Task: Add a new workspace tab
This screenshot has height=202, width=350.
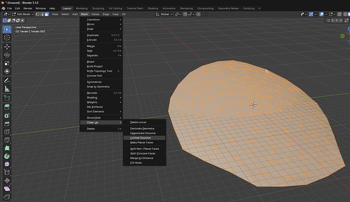Action: point(259,8)
